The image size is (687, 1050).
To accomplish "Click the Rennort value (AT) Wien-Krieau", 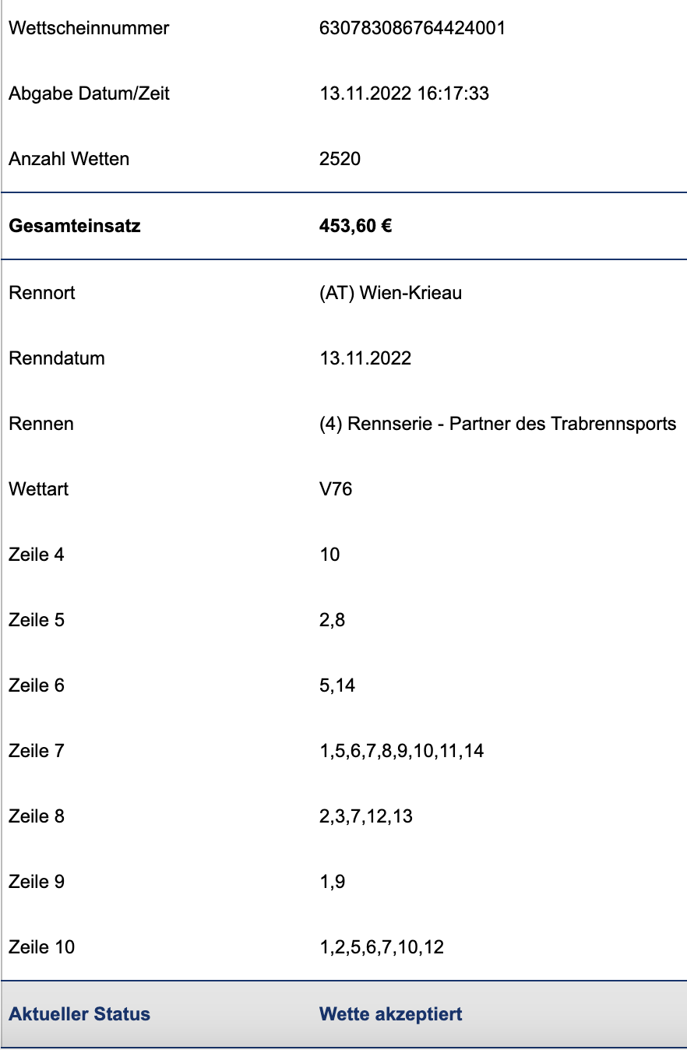I will tap(390, 293).
